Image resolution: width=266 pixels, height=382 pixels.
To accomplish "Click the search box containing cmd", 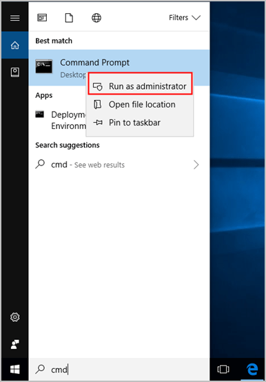I will (119, 370).
